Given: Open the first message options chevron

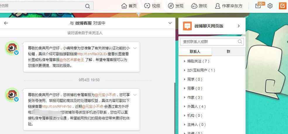Looking at the screenshot, I should point(135,48).
